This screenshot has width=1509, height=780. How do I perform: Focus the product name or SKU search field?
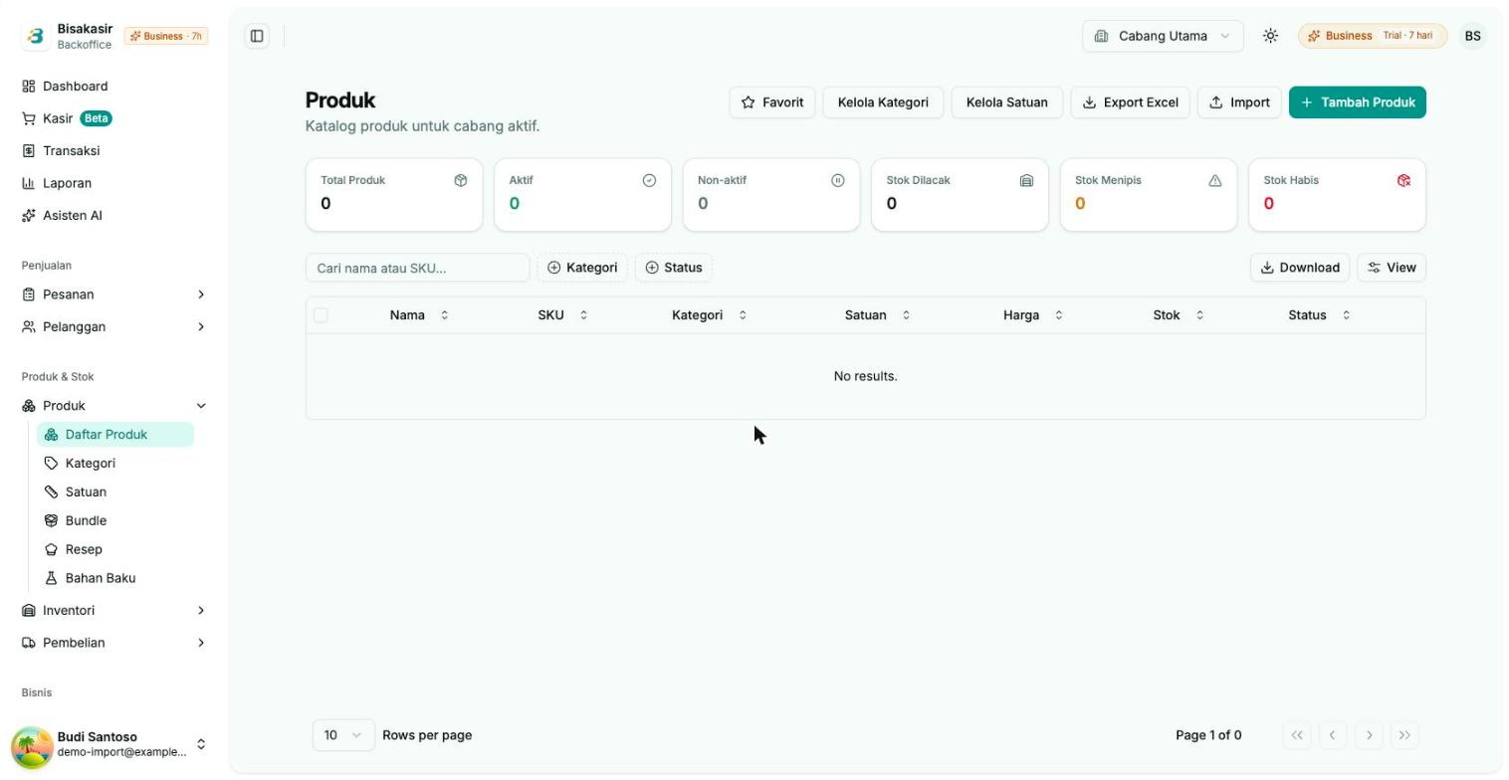(x=417, y=268)
